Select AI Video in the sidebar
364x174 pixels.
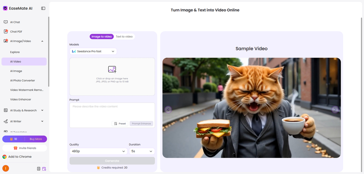point(24,62)
